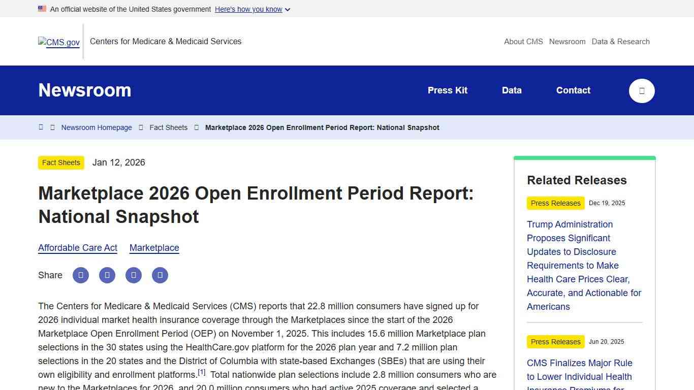
Task: Select the Press Releases tag dated Dec 19
Action: coord(555,203)
